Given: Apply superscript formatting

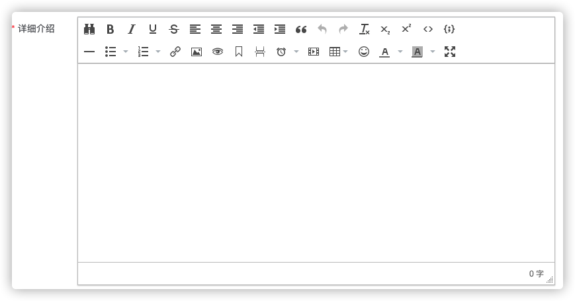Looking at the screenshot, I should (406, 28).
